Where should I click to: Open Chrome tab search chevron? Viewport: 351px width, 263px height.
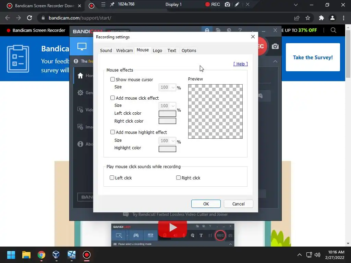tap(296, 5)
